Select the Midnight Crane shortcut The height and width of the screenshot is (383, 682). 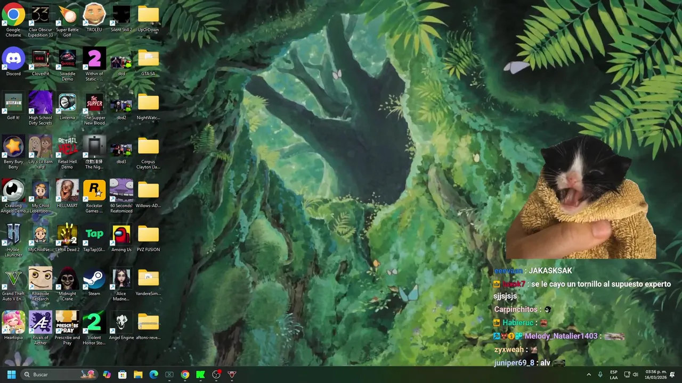(x=67, y=285)
